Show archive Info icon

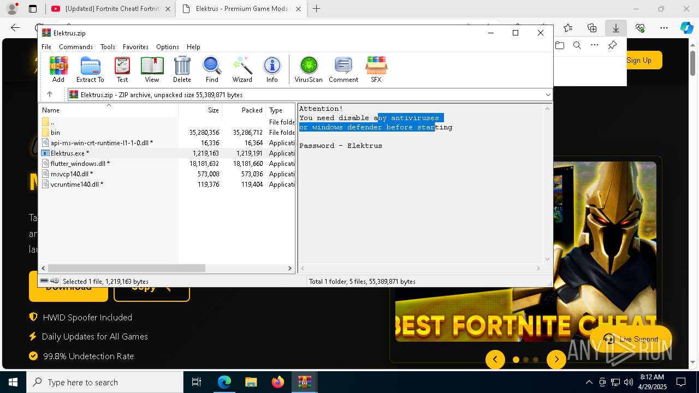pyautogui.click(x=272, y=69)
